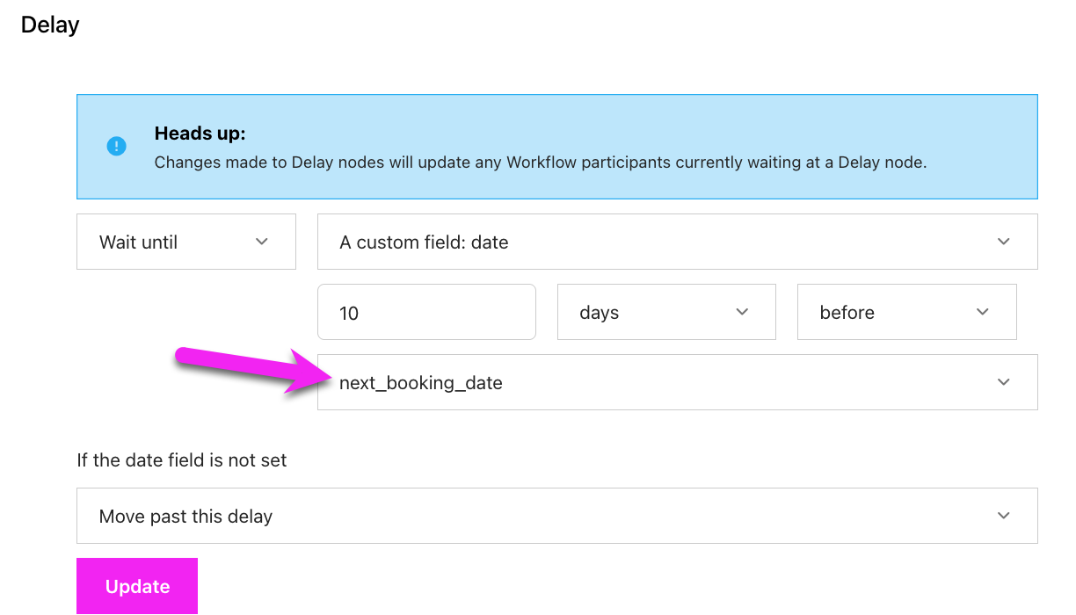Click the Heads up: bold title
Viewport: 1076px width, 615px height.
tap(200, 134)
